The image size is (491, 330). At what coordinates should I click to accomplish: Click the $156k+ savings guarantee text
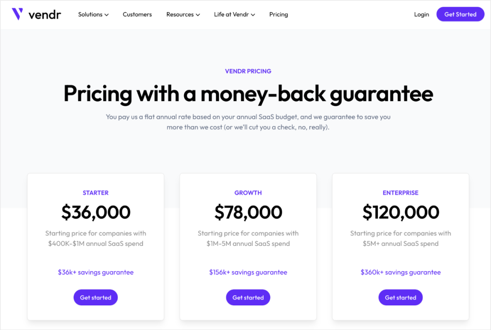(x=248, y=272)
